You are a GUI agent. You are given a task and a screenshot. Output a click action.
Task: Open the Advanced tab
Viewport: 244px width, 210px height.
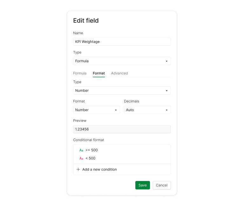119,73
